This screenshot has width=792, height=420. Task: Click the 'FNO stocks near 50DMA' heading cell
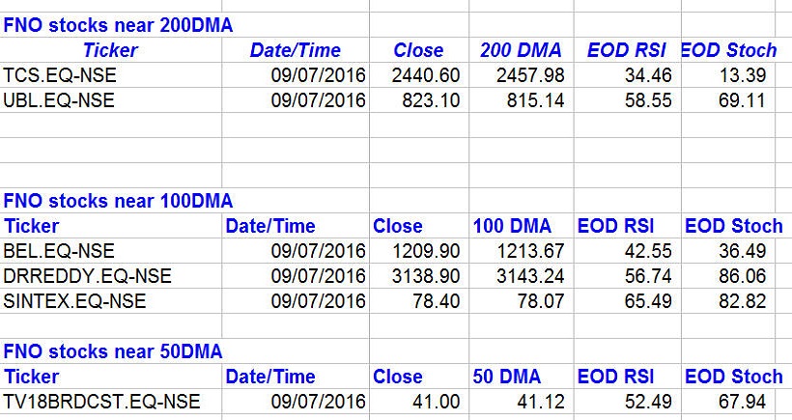click(x=113, y=351)
